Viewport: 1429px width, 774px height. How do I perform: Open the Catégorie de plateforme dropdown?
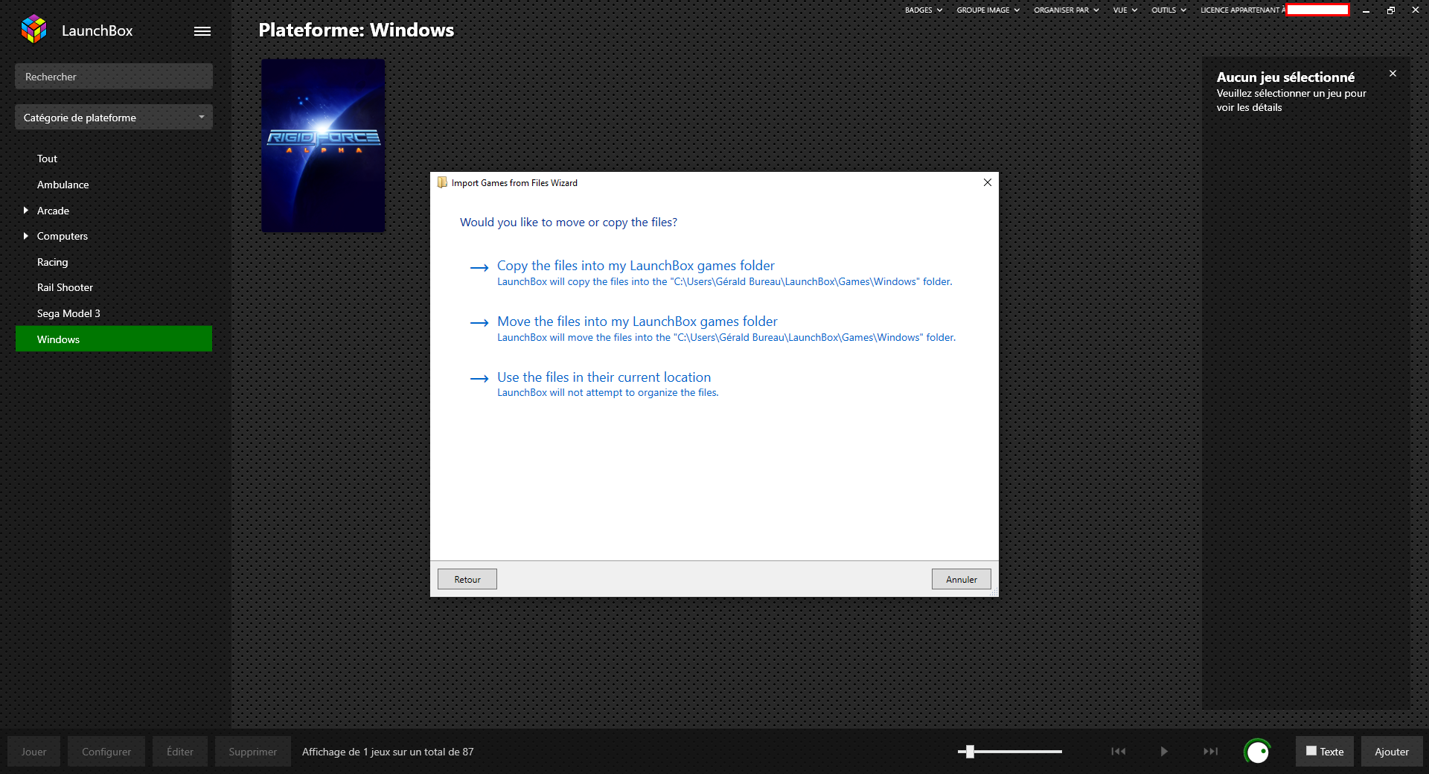(114, 118)
